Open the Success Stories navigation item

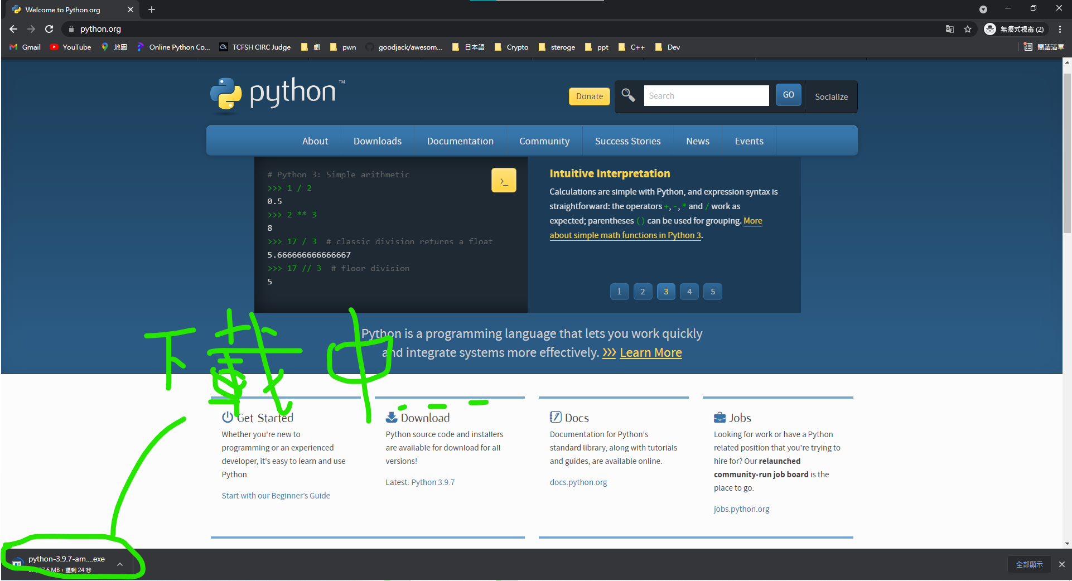point(628,141)
